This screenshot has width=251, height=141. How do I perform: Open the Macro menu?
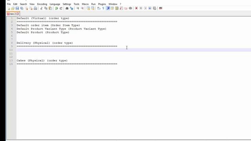coord(85,4)
